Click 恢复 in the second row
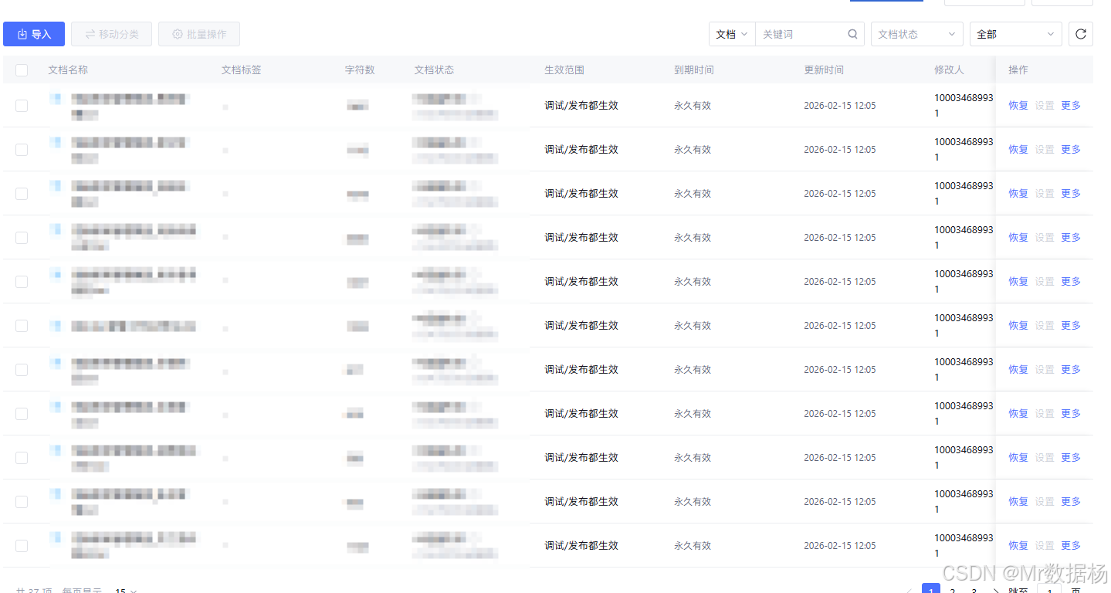The image size is (1111, 593). (x=1018, y=150)
